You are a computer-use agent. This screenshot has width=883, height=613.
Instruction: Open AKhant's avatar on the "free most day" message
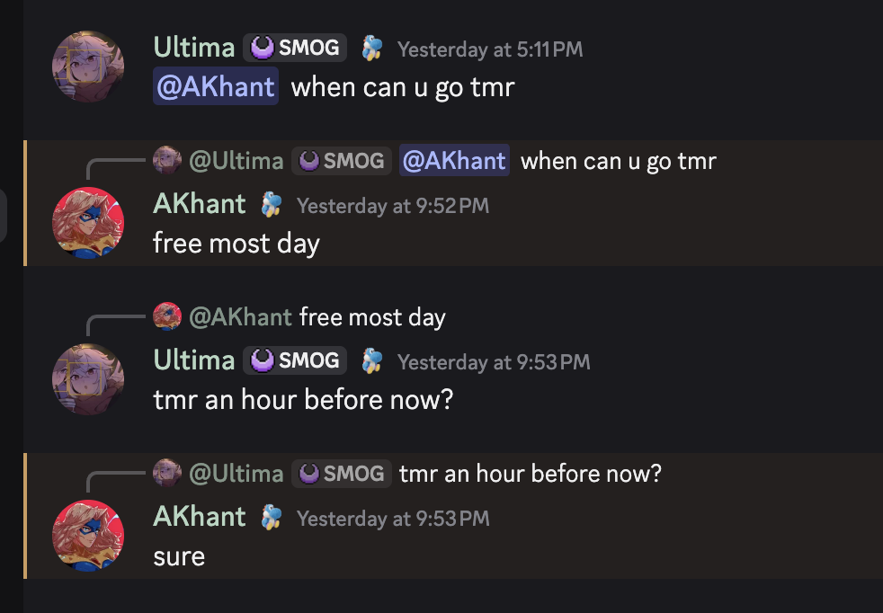pyautogui.click(x=88, y=223)
